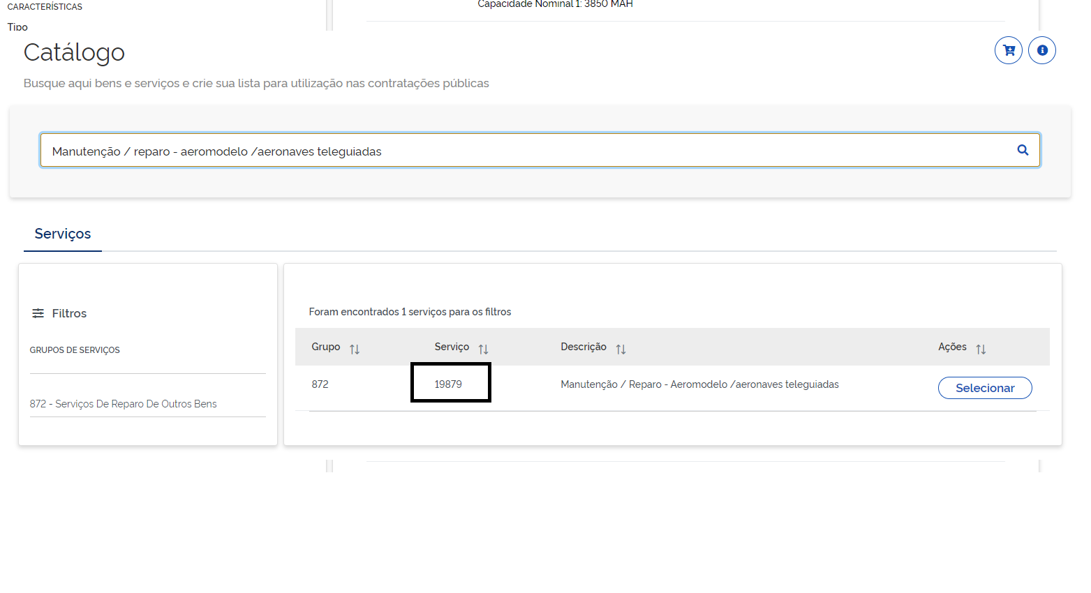The height and width of the screenshot is (593, 1091).
Task: Click the Filtros sliders icon
Action: click(38, 313)
